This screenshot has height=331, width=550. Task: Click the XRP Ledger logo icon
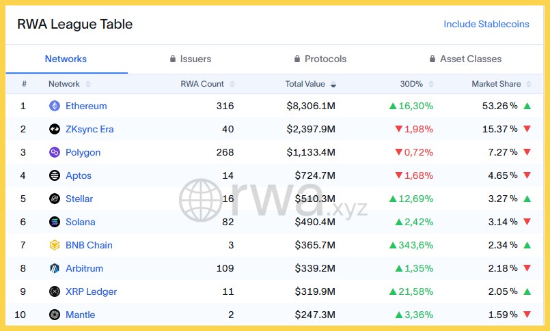click(x=55, y=291)
